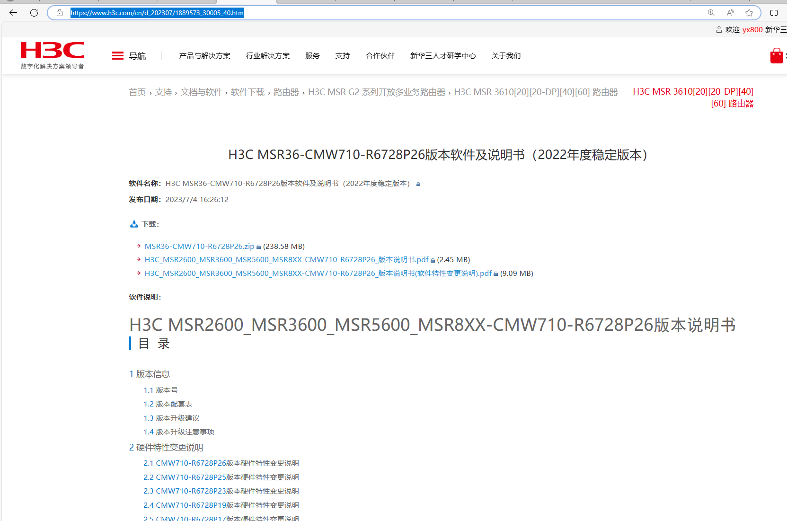Open 产品与解决方案 menu
The image size is (787, 521).
click(x=204, y=56)
